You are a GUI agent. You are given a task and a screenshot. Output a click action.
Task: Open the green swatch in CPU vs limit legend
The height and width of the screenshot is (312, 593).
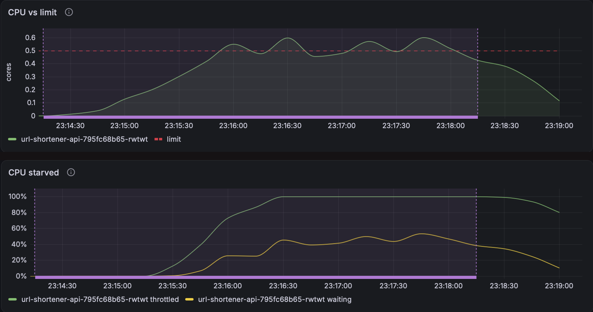pos(12,139)
